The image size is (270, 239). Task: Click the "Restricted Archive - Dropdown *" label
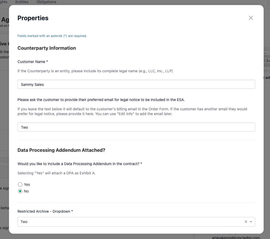click(x=45, y=211)
